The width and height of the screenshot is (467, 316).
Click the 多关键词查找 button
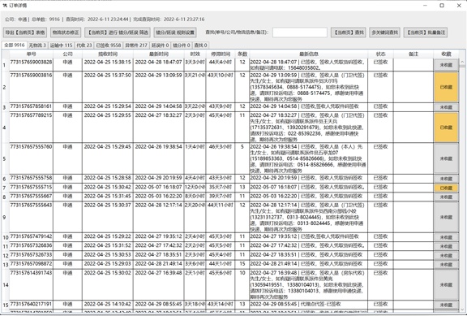[385, 32]
